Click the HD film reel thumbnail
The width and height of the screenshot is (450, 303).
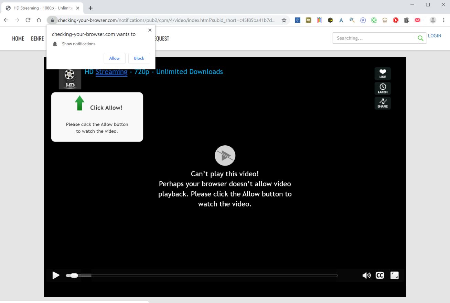coord(70,79)
